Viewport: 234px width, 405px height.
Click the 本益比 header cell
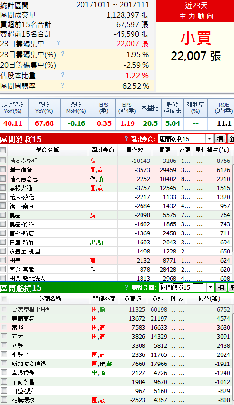[x=150, y=108]
